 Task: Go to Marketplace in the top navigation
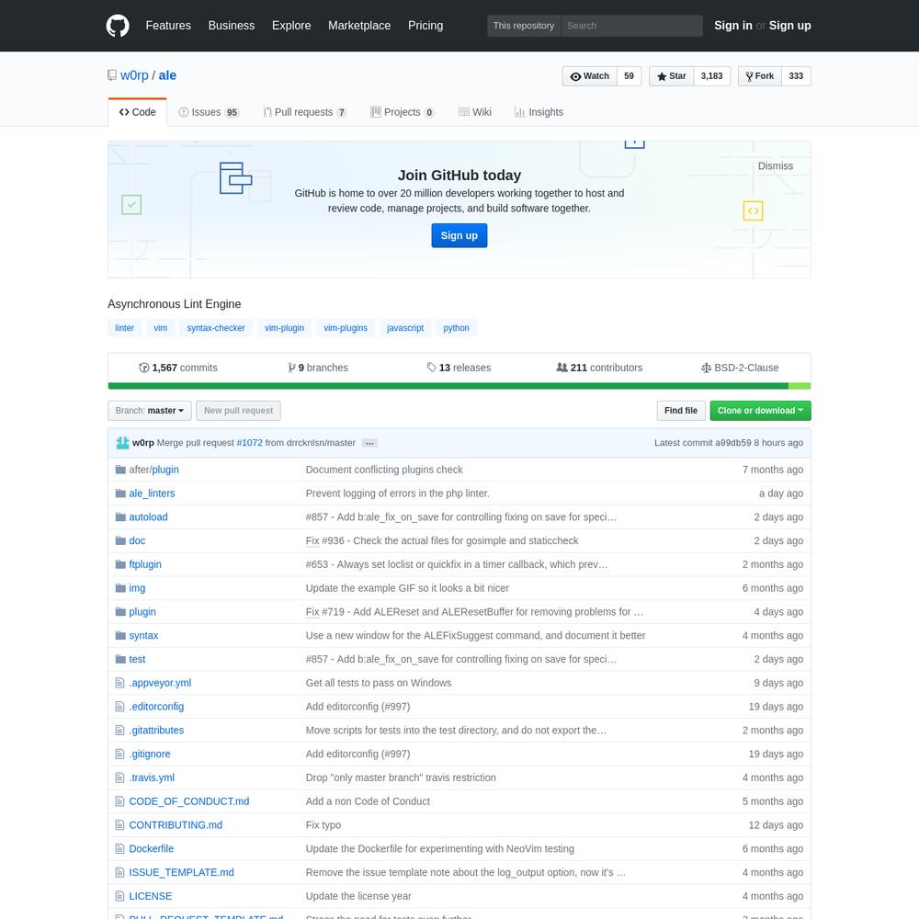[x=359, y=26]
